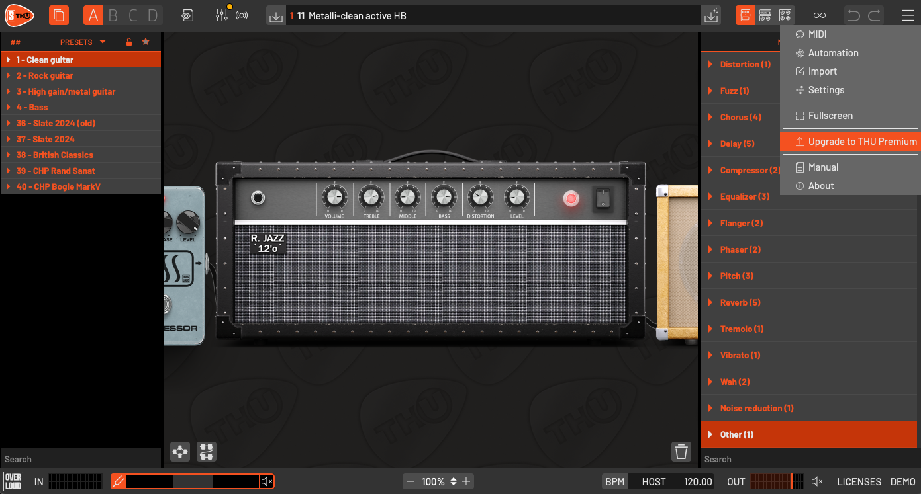Click the LICENSES button
This screenshot has width=921, height=494.
point(859,481)
